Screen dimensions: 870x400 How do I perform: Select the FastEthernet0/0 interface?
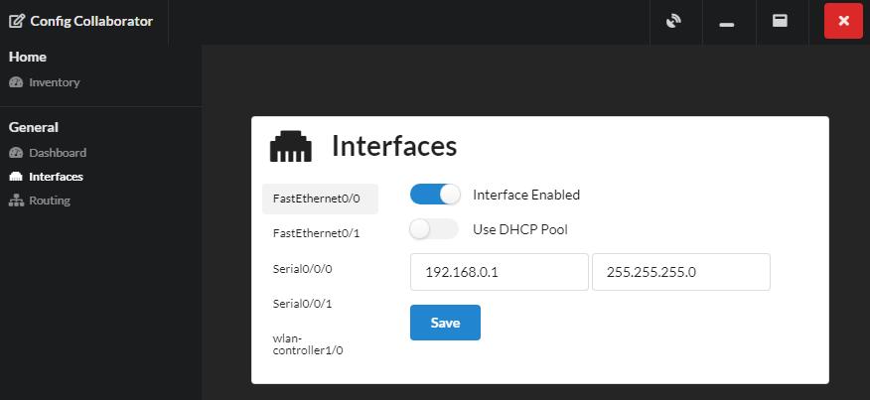(x=320, y=199)
